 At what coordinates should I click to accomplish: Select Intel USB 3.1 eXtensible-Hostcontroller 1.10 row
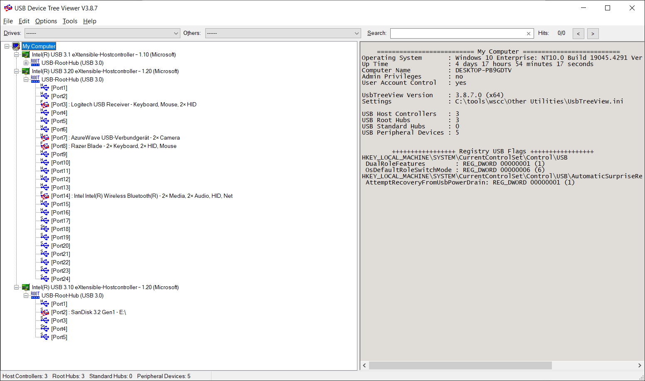click(x=104, y=54)
